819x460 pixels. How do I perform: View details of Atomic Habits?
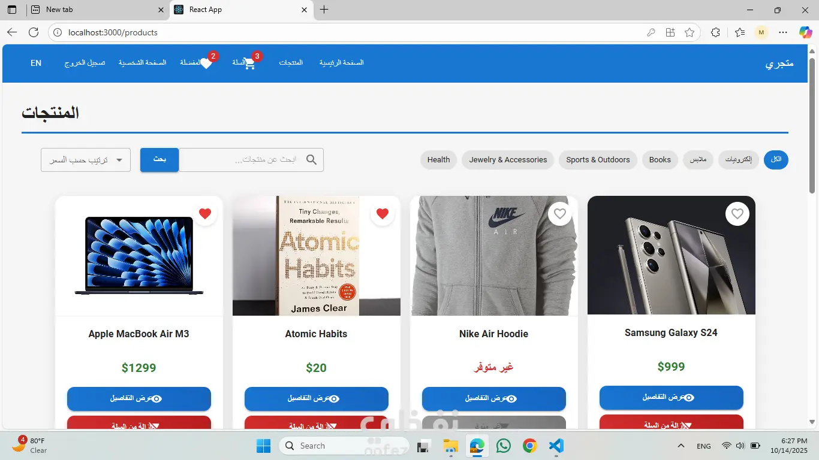(317, 399)
